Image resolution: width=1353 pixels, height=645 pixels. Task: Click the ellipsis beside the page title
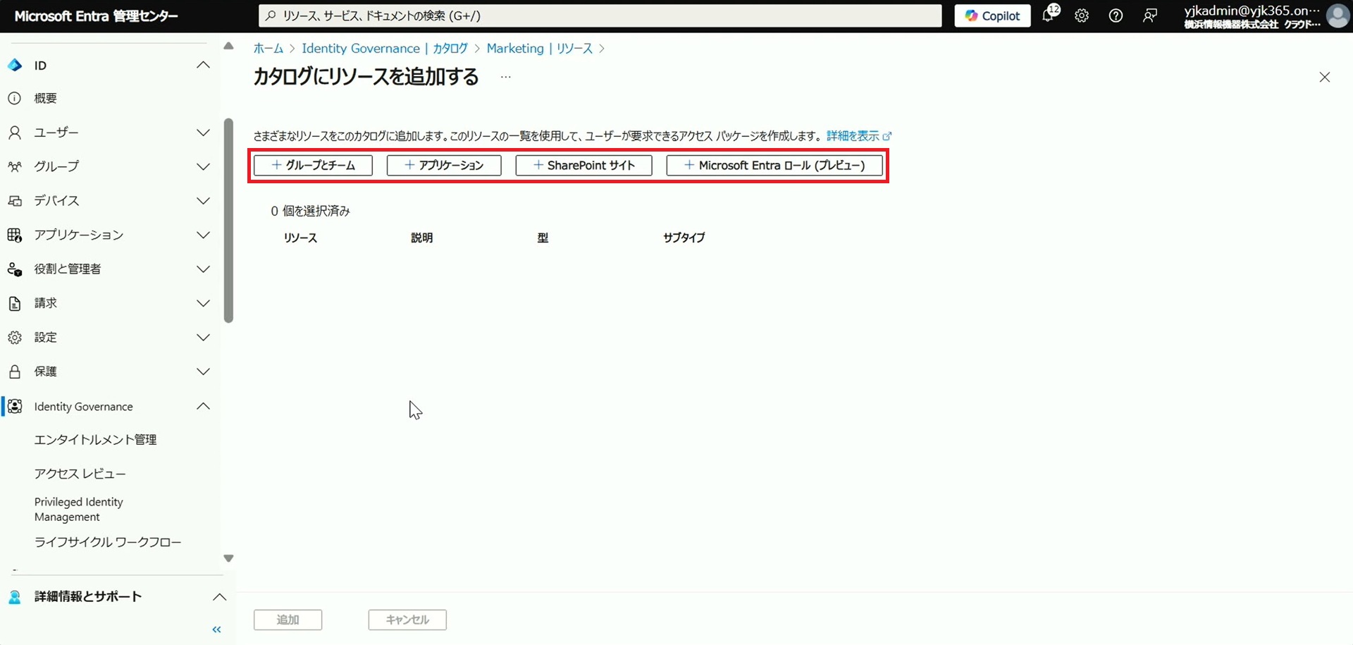[505, 77]
